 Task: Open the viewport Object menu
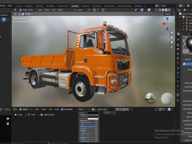tap(60, 10)
